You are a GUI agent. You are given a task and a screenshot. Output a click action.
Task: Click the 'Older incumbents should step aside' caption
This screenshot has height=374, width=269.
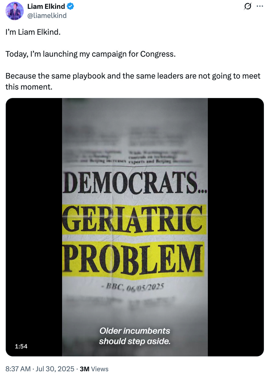click(135, 336)
